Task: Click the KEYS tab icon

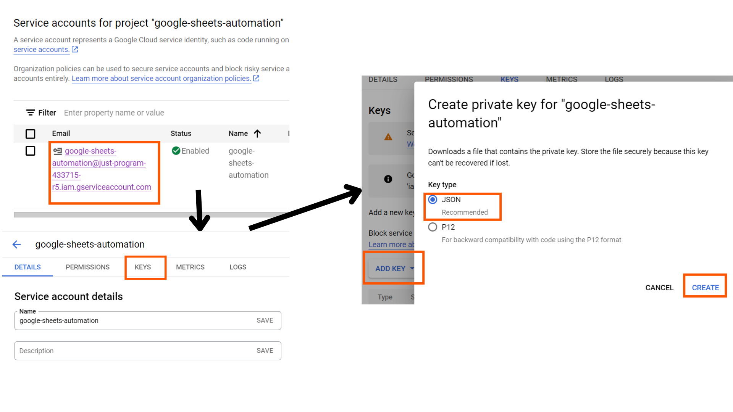Action: coord(142,267)
